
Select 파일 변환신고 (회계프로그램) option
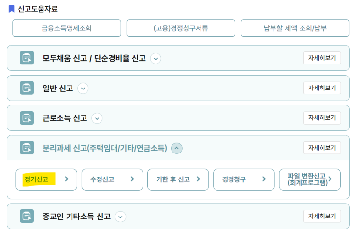(309, 179)
